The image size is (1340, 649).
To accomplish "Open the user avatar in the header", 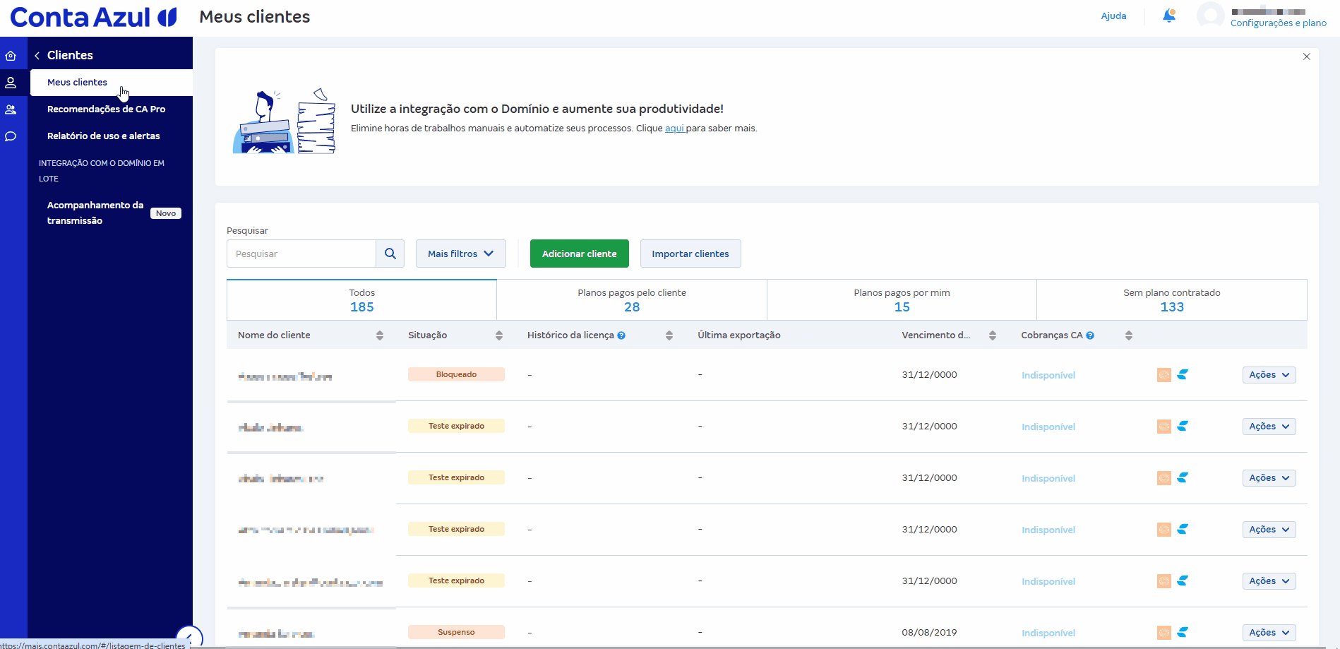I will [x=1210, y=16].
